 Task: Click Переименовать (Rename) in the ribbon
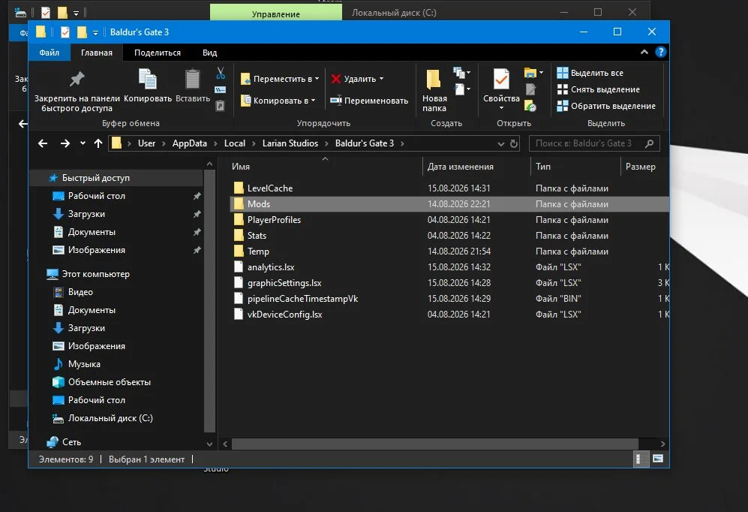point(369,101)
